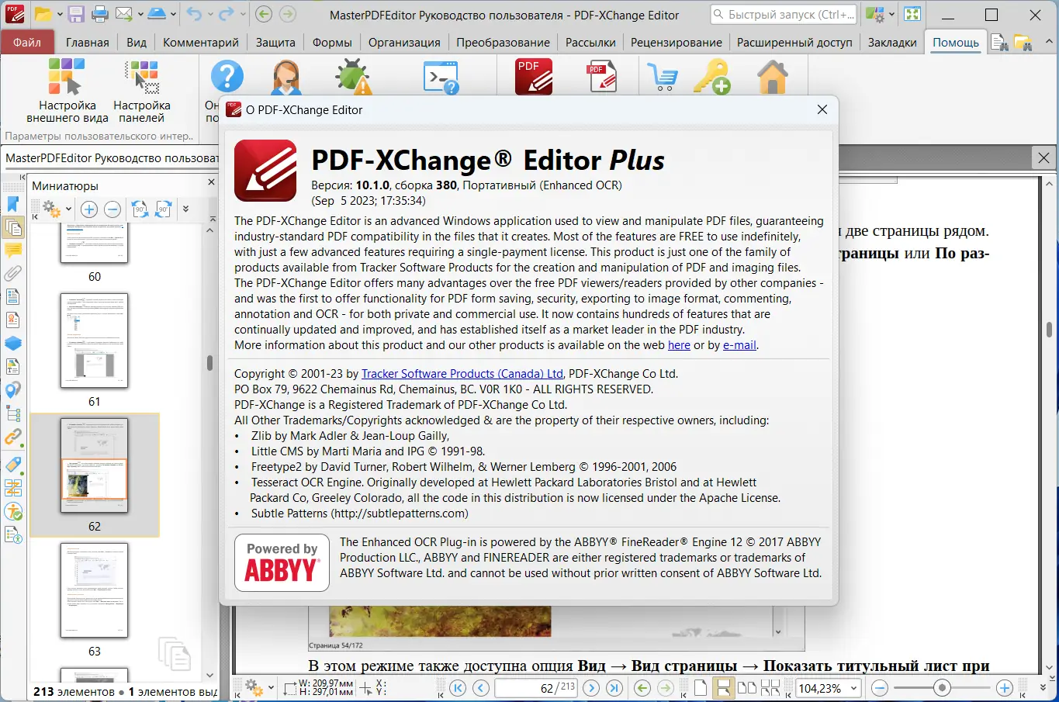Switch to two pages facing layout
Screen dimensions: 1059x702
tap(747, 688)
